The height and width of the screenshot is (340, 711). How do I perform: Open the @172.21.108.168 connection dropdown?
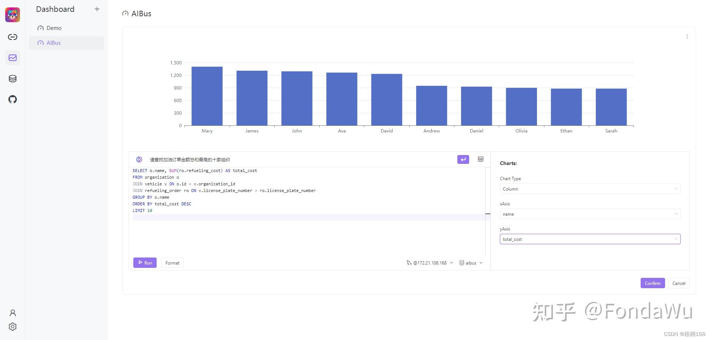pyautogui.click(x=430, y=263)
